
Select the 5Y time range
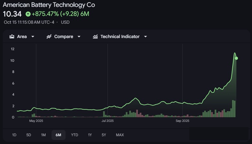click(104, 135)
